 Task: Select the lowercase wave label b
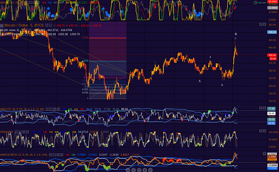[x=222, y=85]
